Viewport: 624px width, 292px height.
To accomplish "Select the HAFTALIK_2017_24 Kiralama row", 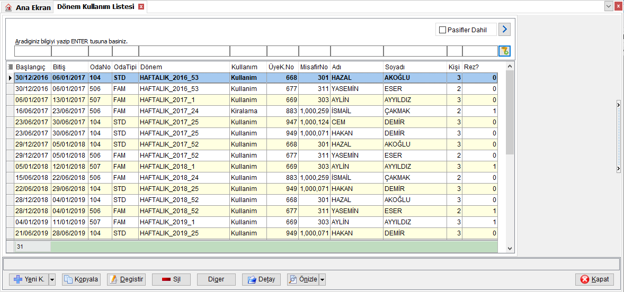I will [256, 111].
